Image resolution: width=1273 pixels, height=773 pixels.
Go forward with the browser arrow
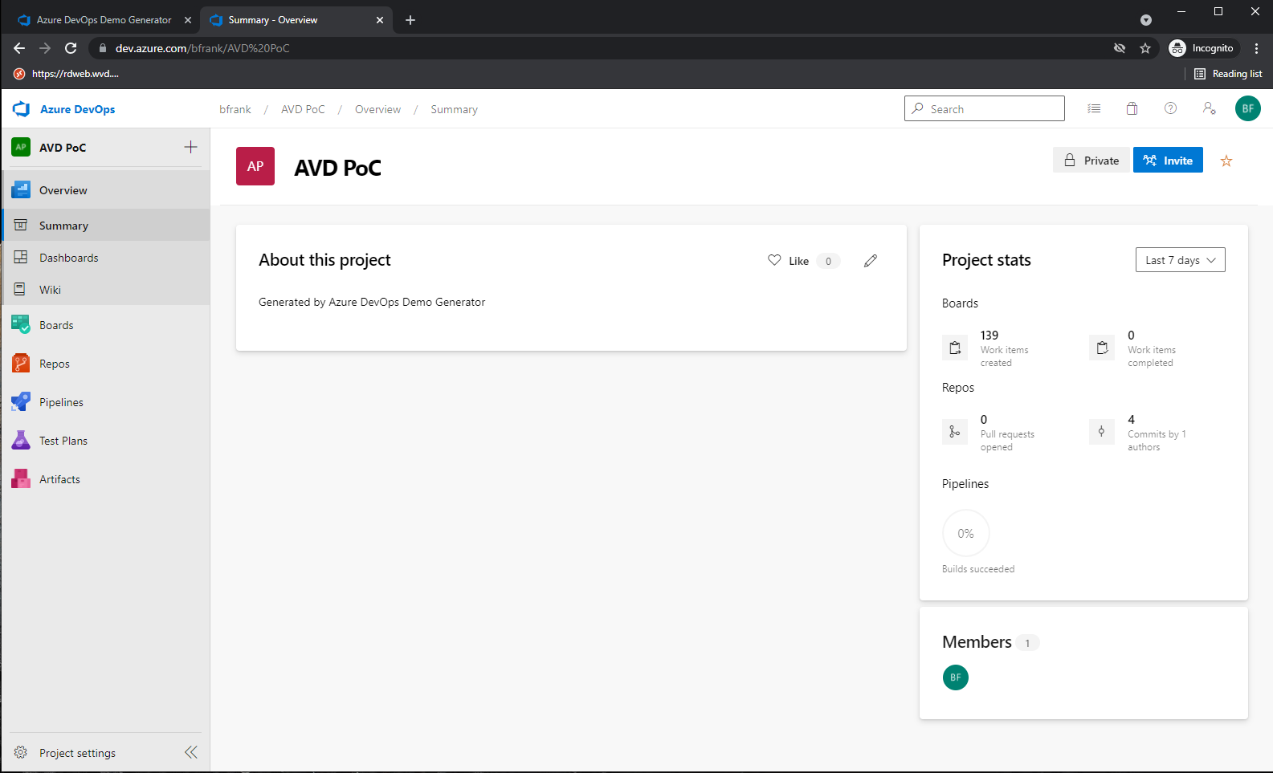[x=45, y=48]
